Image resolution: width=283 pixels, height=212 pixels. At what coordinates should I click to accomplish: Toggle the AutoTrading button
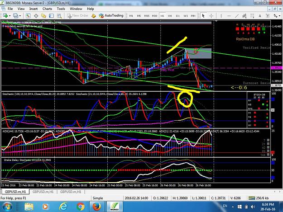click(111, 16)
